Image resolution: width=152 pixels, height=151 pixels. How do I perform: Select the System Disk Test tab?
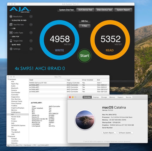(x=66, y=10)
